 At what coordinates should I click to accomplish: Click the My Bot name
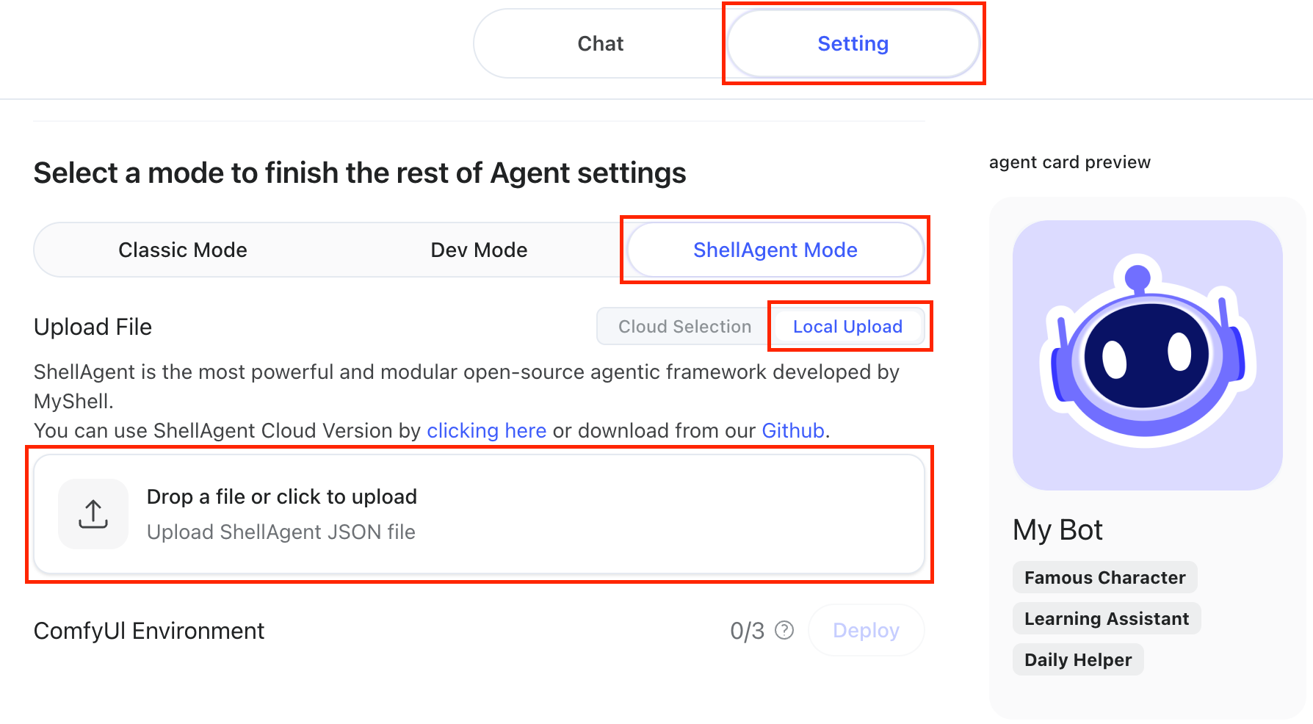(1057, 530)
